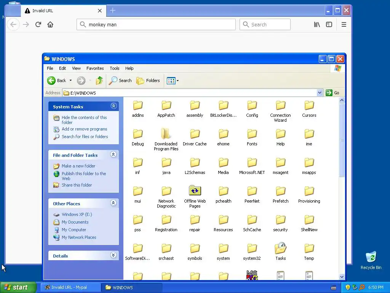Click the MS-DOS program icon in file list
390x293 pixels.
252,275
